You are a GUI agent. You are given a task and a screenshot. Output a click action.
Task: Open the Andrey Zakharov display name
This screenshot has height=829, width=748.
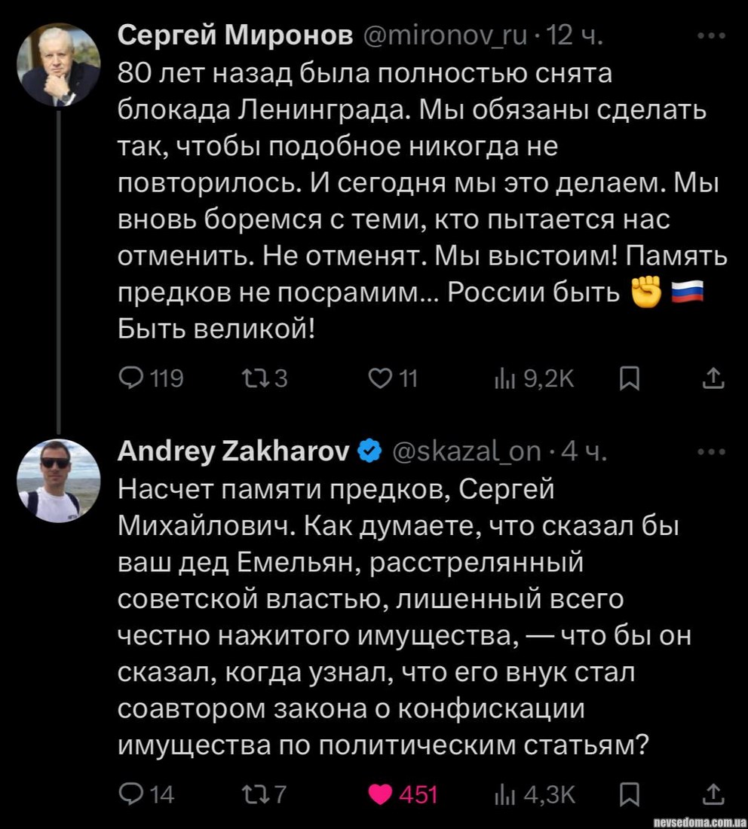point(234,452)
